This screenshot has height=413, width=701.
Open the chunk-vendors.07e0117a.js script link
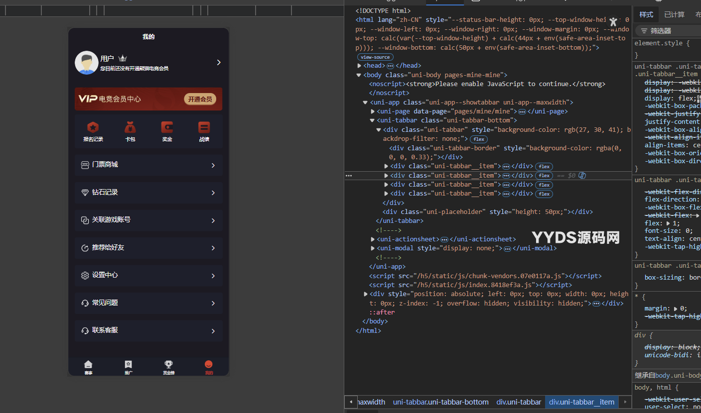click(x=489, y=276)
